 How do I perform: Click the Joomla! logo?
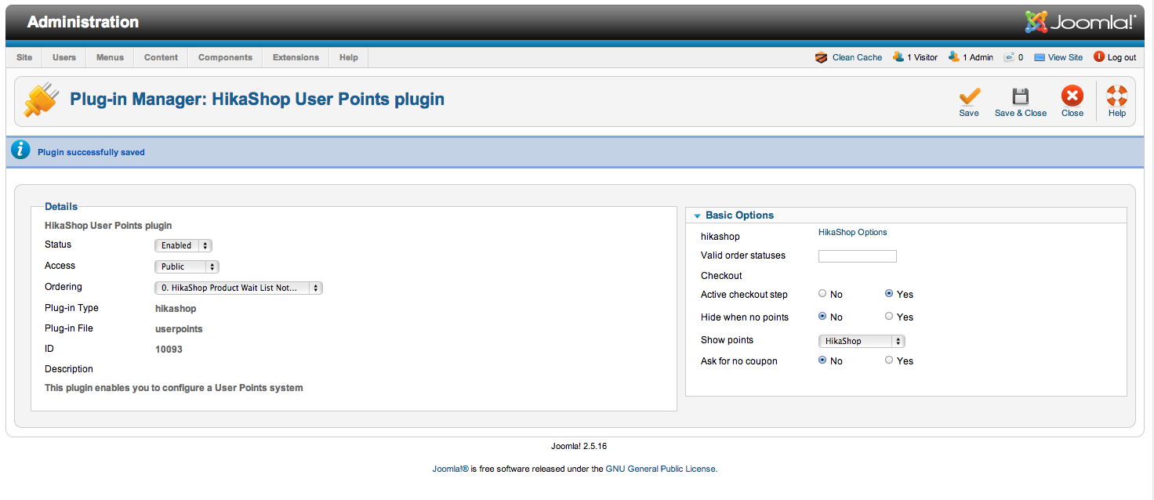pos(1080,22)
